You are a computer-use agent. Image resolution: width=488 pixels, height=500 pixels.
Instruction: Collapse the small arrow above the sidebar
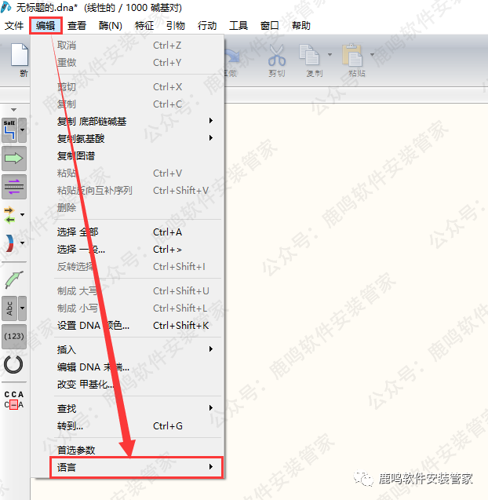pyautogui.click(x=13, y=110)
